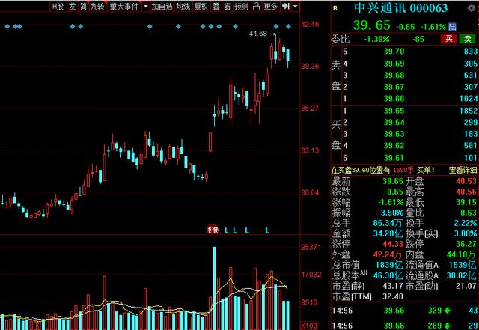Screen dimensions: 479x330
Task: Click the 42.46 price axis label
Action: click(x=310, y=25)
